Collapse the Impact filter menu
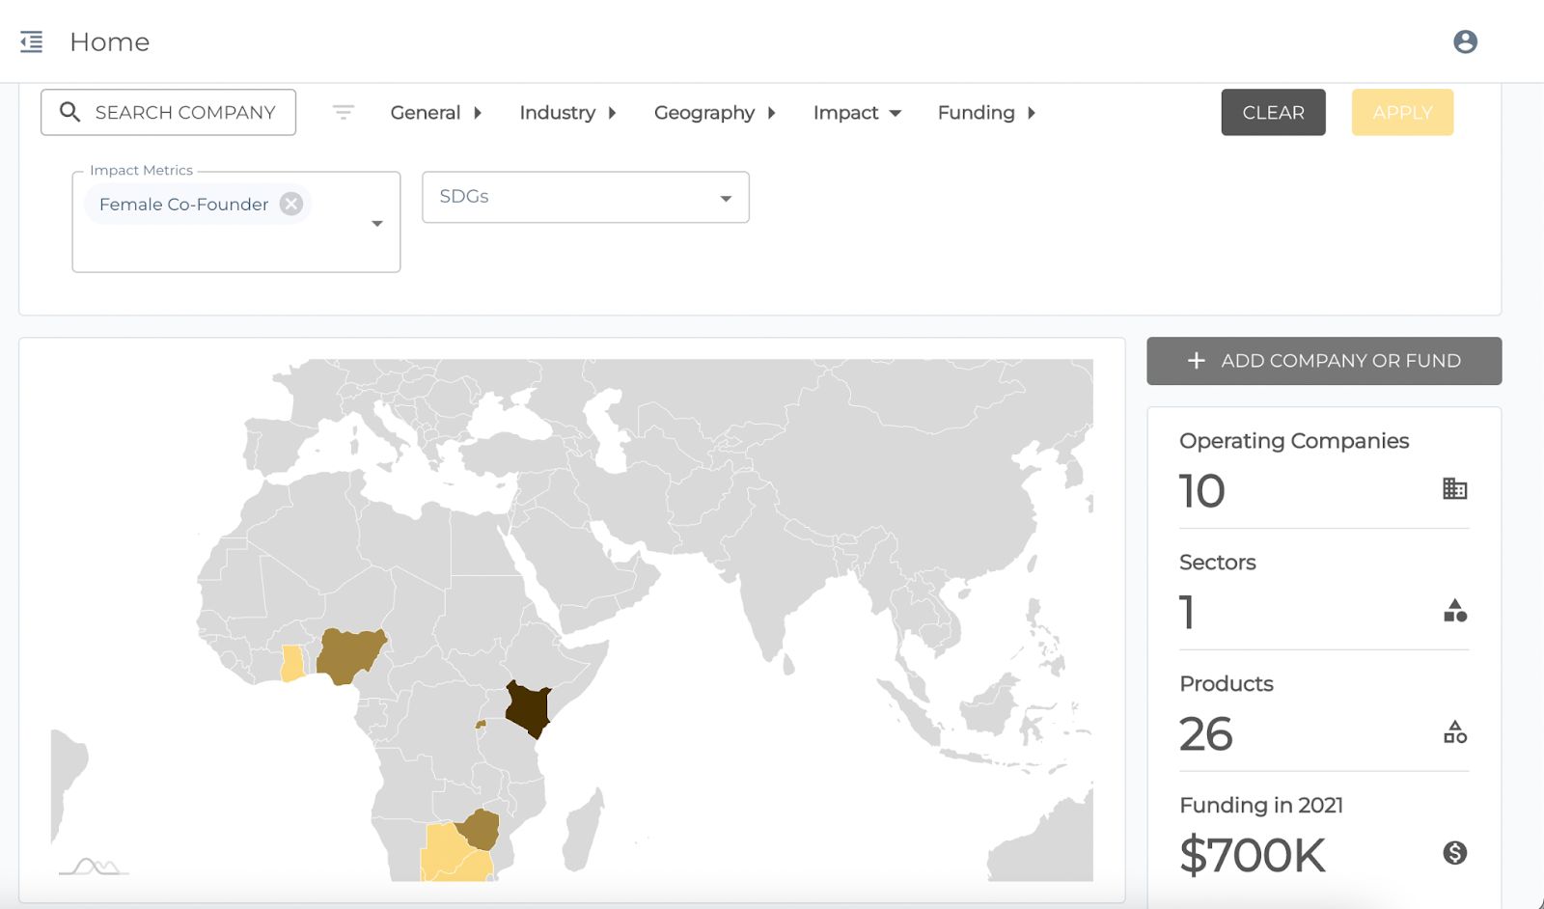 [857, 113]
